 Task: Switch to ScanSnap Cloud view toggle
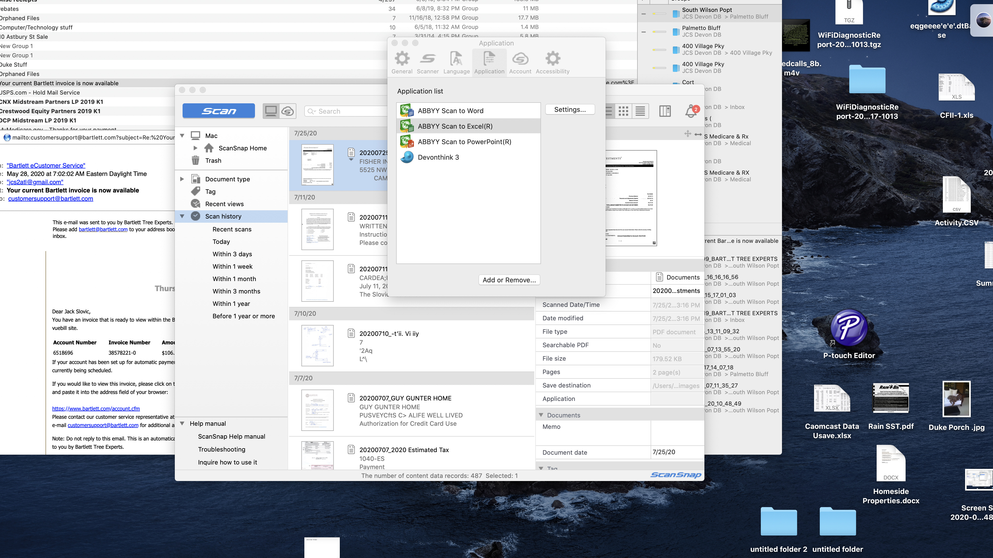point(288,111)
